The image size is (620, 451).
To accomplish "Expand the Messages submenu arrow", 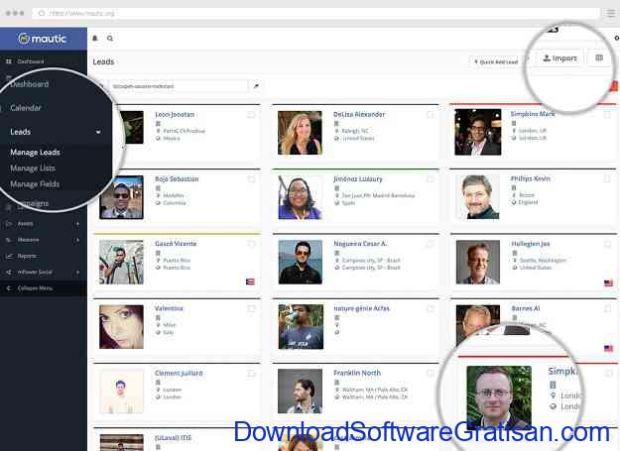I will pyautogui.click(x=78, y=240).
